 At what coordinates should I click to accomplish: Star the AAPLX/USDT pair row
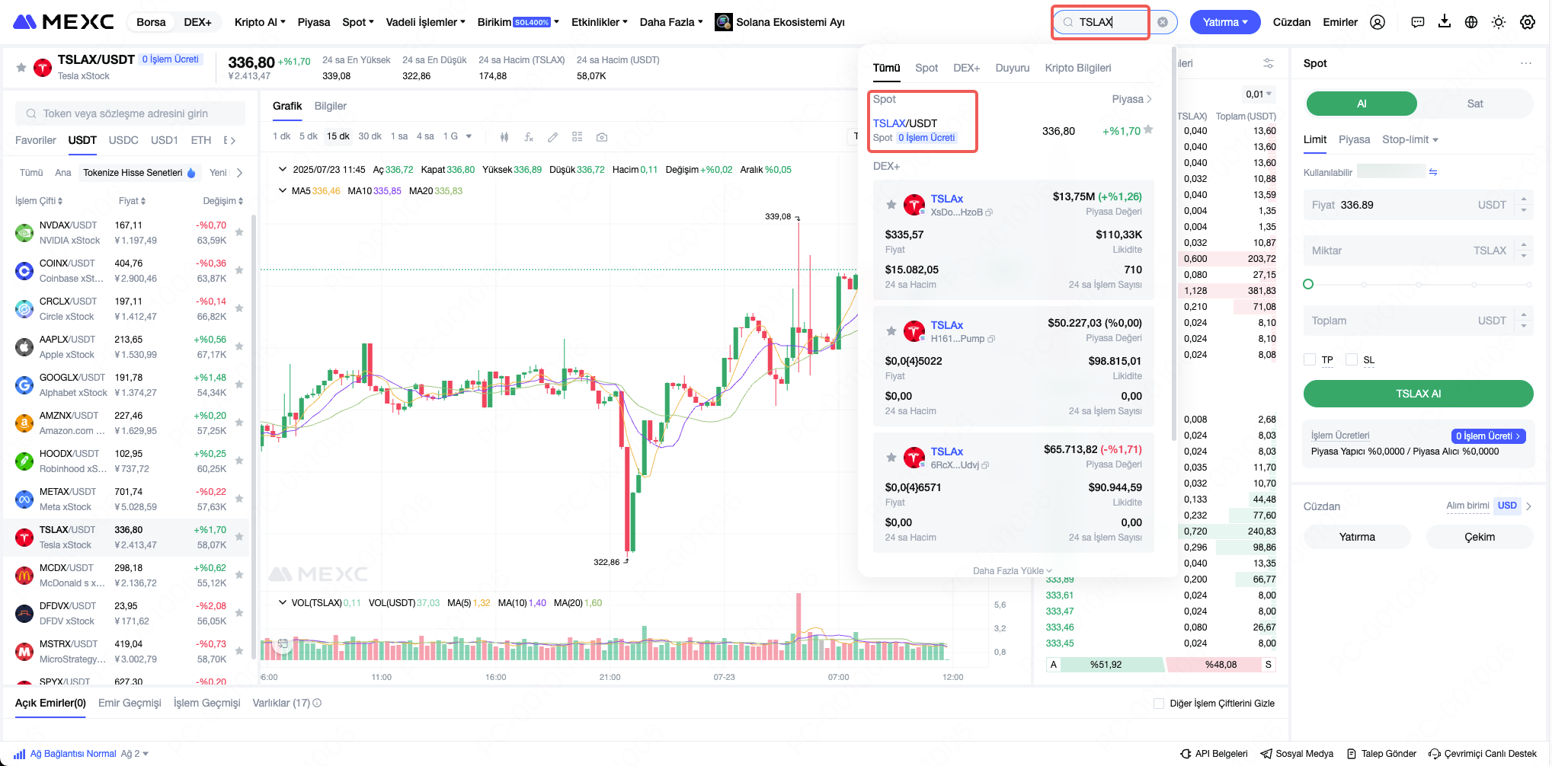pos(239,346)
